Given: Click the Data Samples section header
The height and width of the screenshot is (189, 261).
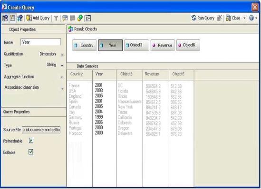Looking at the screenshot, I should coord(87,66).
